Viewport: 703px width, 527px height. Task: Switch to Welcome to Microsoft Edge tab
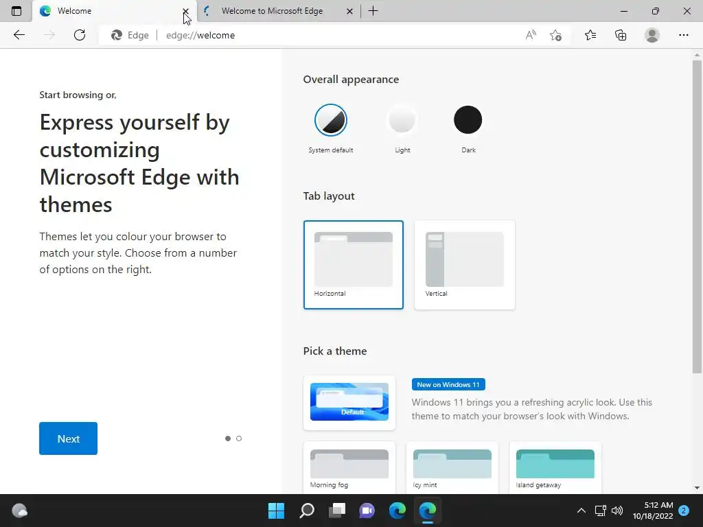[272, 11]
